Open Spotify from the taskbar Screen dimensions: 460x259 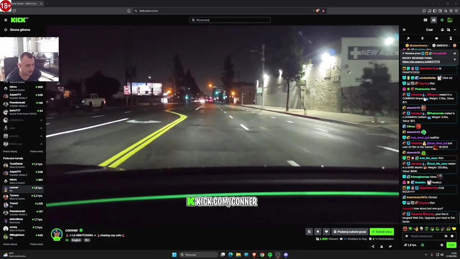click(270, 255)
